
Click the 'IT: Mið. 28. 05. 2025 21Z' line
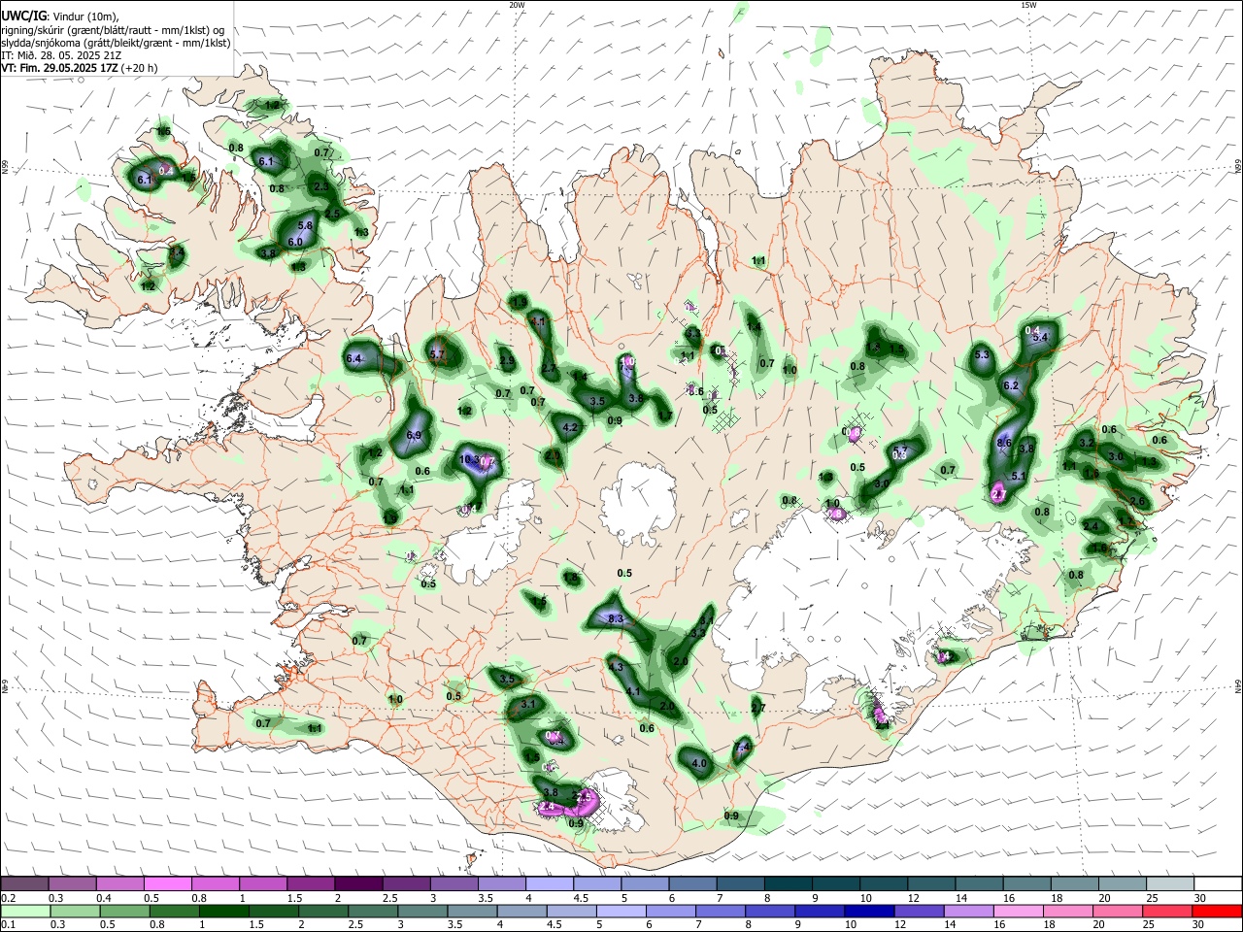[x=61, y=55]
